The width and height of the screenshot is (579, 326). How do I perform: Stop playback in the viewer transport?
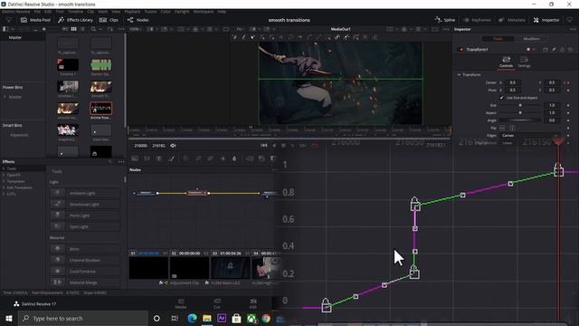283,146
